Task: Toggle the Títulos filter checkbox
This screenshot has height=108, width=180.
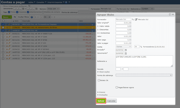Action: (9, 12)
